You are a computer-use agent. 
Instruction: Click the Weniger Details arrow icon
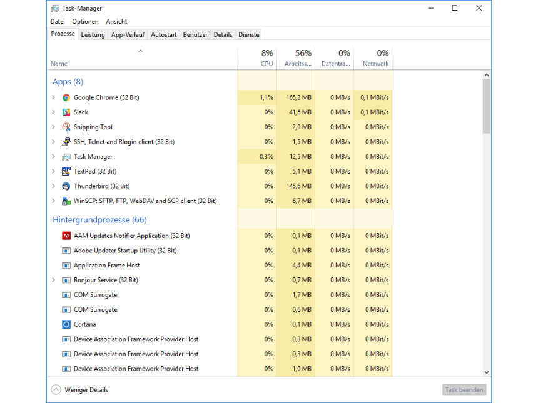pyautogui.click(x=56, y=390)
